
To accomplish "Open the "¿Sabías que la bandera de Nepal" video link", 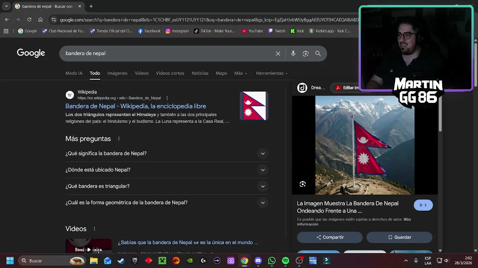I will click(x=188, y=243).
